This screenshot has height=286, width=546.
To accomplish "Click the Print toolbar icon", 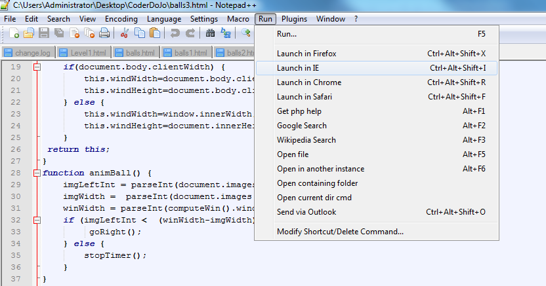I will (x=104, y=33).
